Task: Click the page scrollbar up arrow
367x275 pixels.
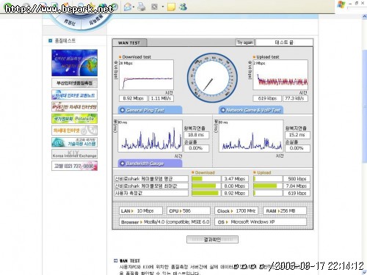Action: pyautogui.click(x=364, y=16)
